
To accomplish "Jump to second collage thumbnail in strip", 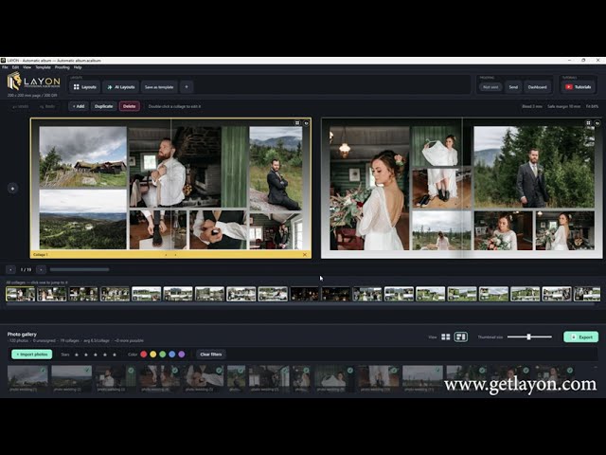I will coord(52,294).
